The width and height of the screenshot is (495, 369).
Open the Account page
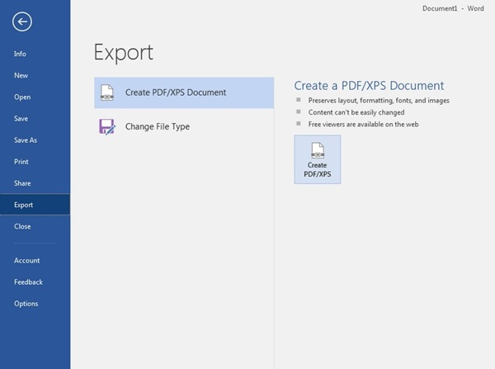pos(26,260)
